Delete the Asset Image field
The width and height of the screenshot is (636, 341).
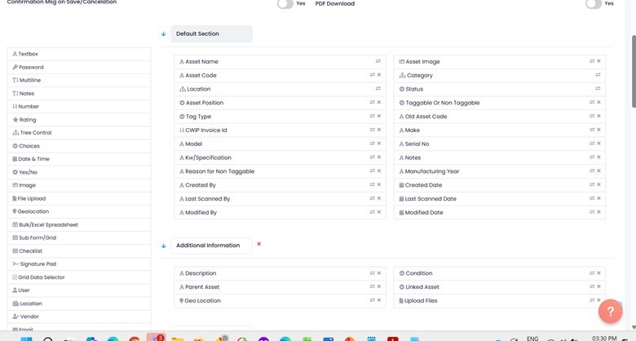(598, 61)
